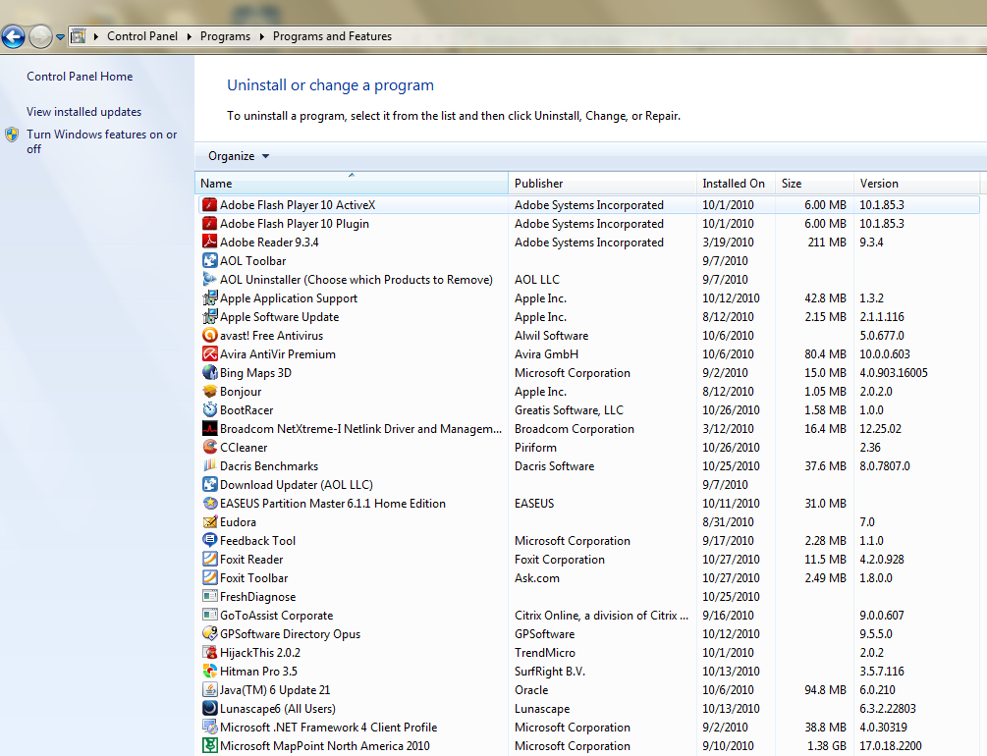Viewport: 987px width, 756px height.
Task: Click publisher 'Piriform' cell
Action: pyautogui.click(x=535, y=448)
